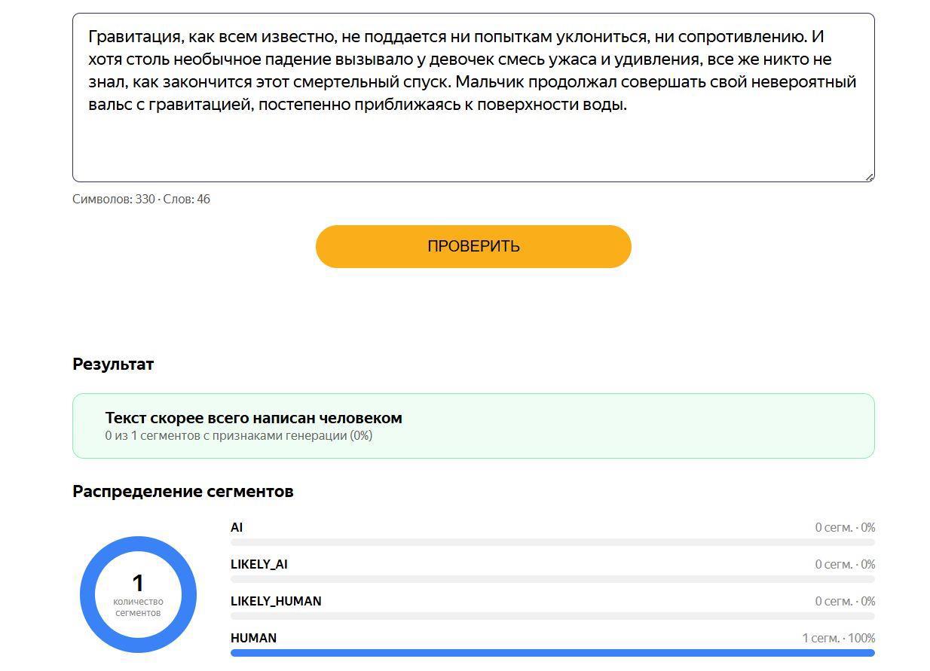Click the 'Символов: 330 · Слов: 46' counter
This screenshot has width=930, height=671.
[x=141, y=199]
